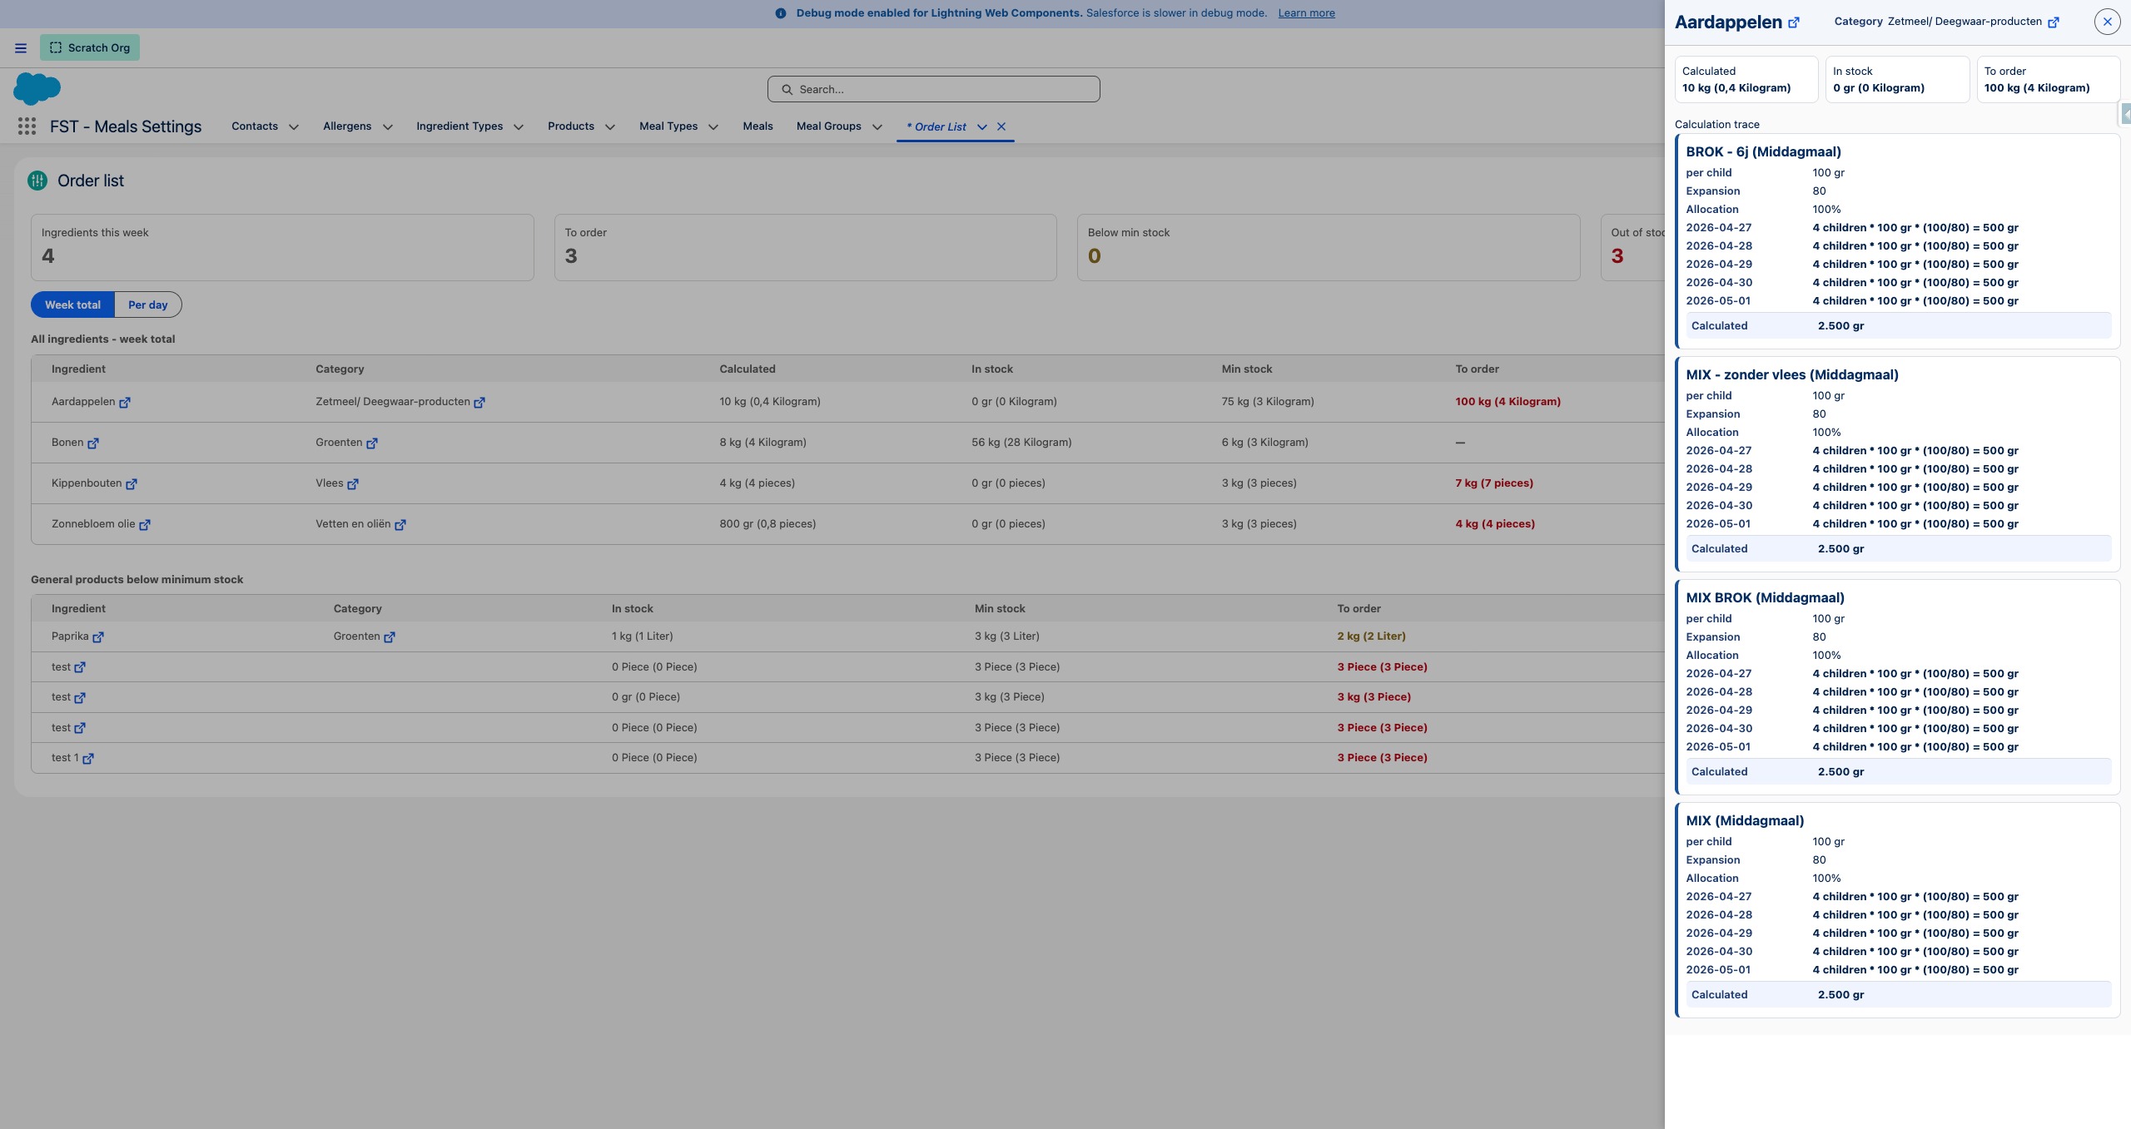Open the Meal Groups tab

[828, 126]
